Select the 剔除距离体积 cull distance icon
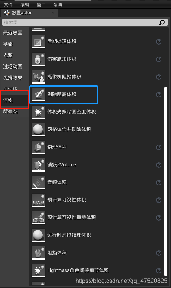Screen dimensions: 171x288 (x=38, y=94)
